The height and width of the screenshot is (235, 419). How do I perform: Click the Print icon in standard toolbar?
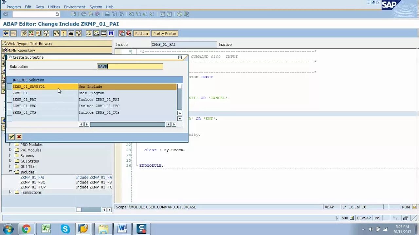[107, 14]
